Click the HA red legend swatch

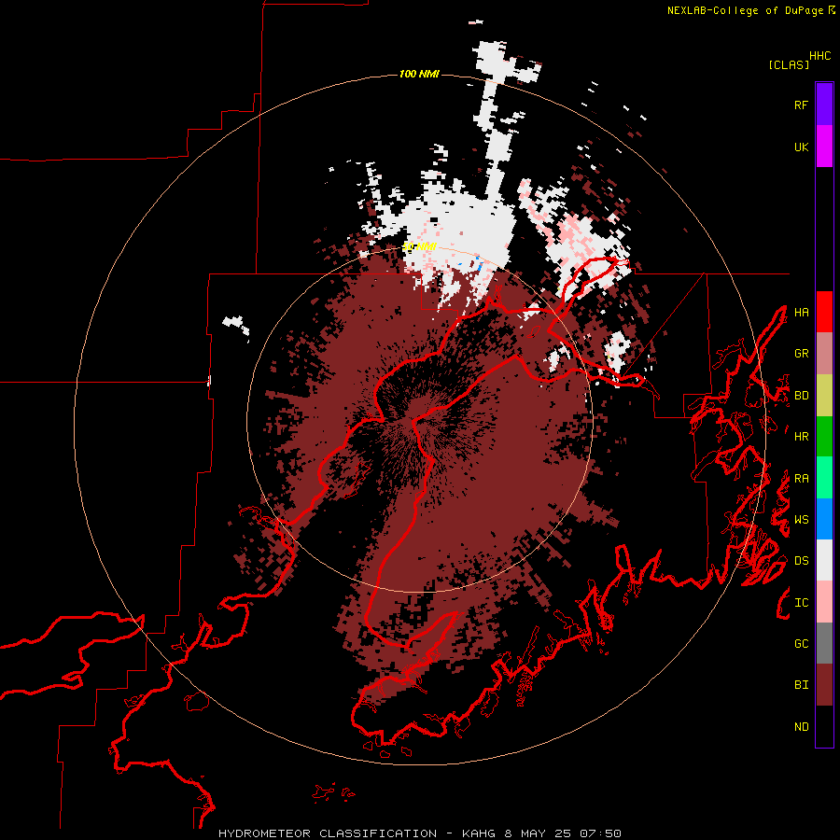(x=824, y=312)
